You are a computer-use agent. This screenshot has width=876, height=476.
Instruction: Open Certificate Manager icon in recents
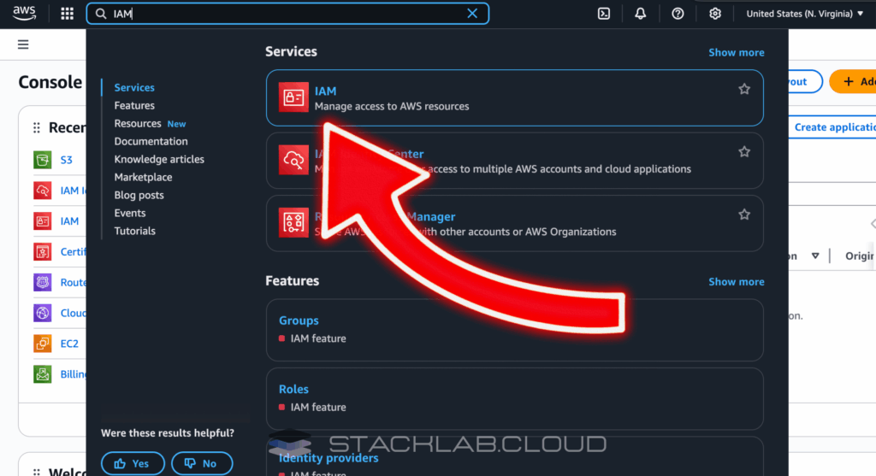coord(43,251)
